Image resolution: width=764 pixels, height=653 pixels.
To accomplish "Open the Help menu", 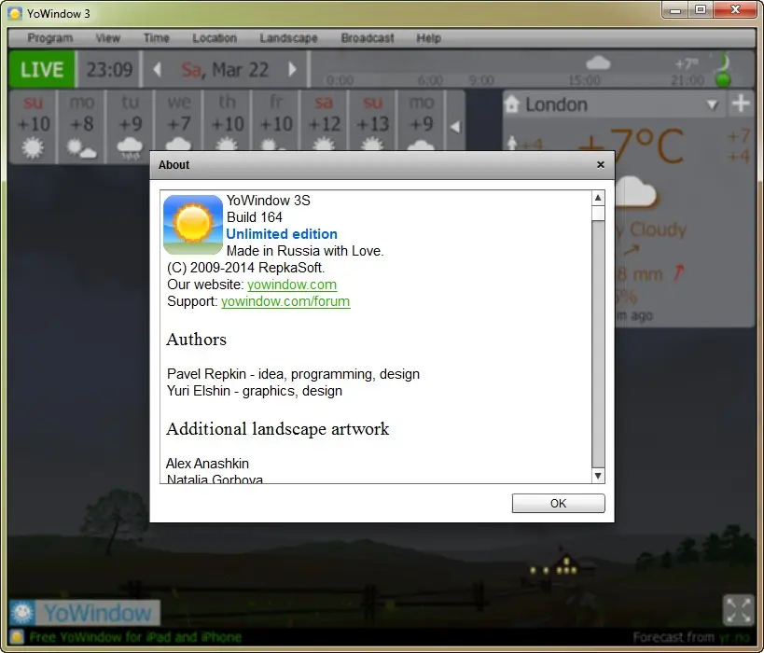I will point(429,38).
